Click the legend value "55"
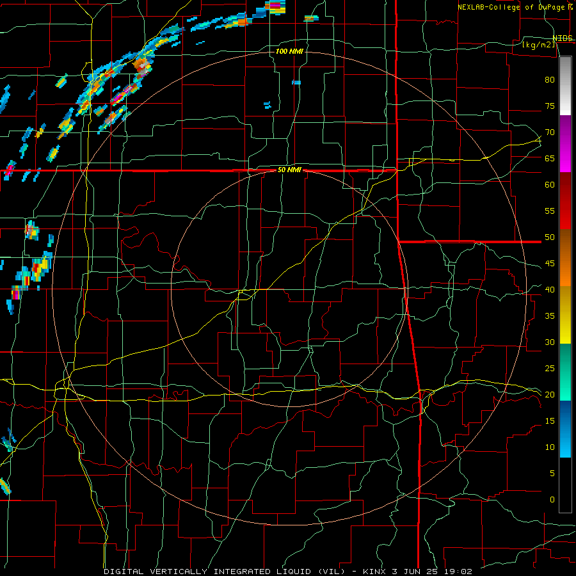576x576 pixels. point(550,211)
